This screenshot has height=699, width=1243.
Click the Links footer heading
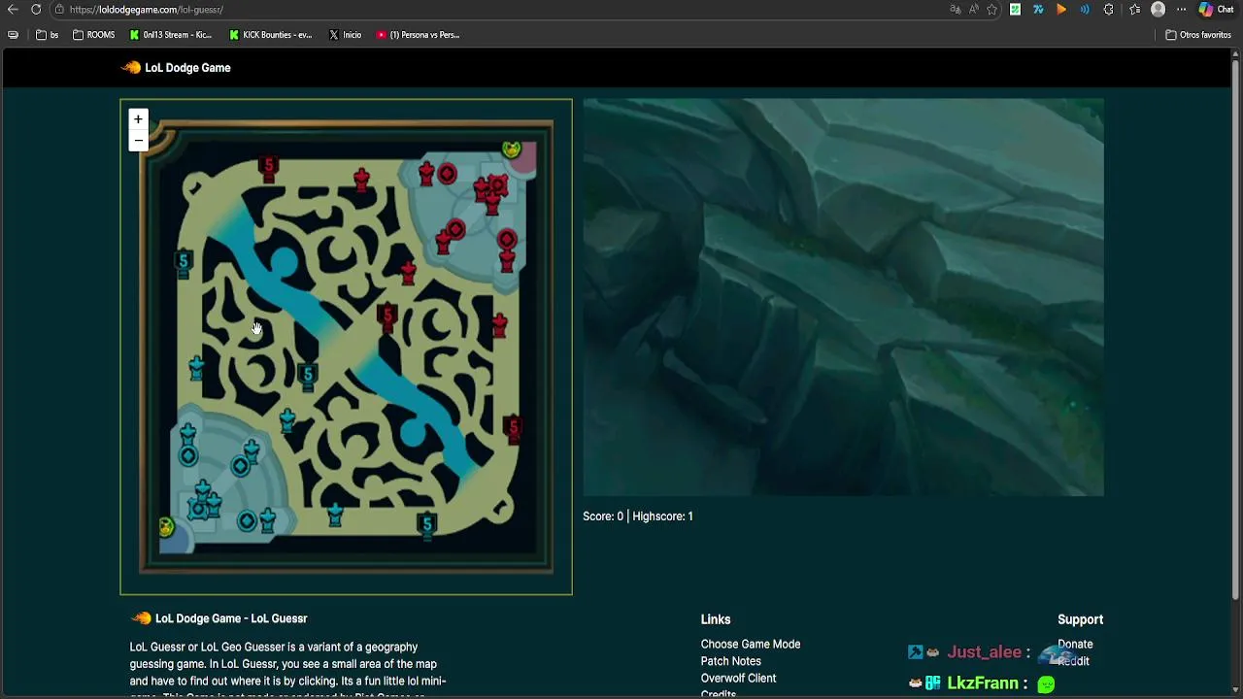(716, 619)
